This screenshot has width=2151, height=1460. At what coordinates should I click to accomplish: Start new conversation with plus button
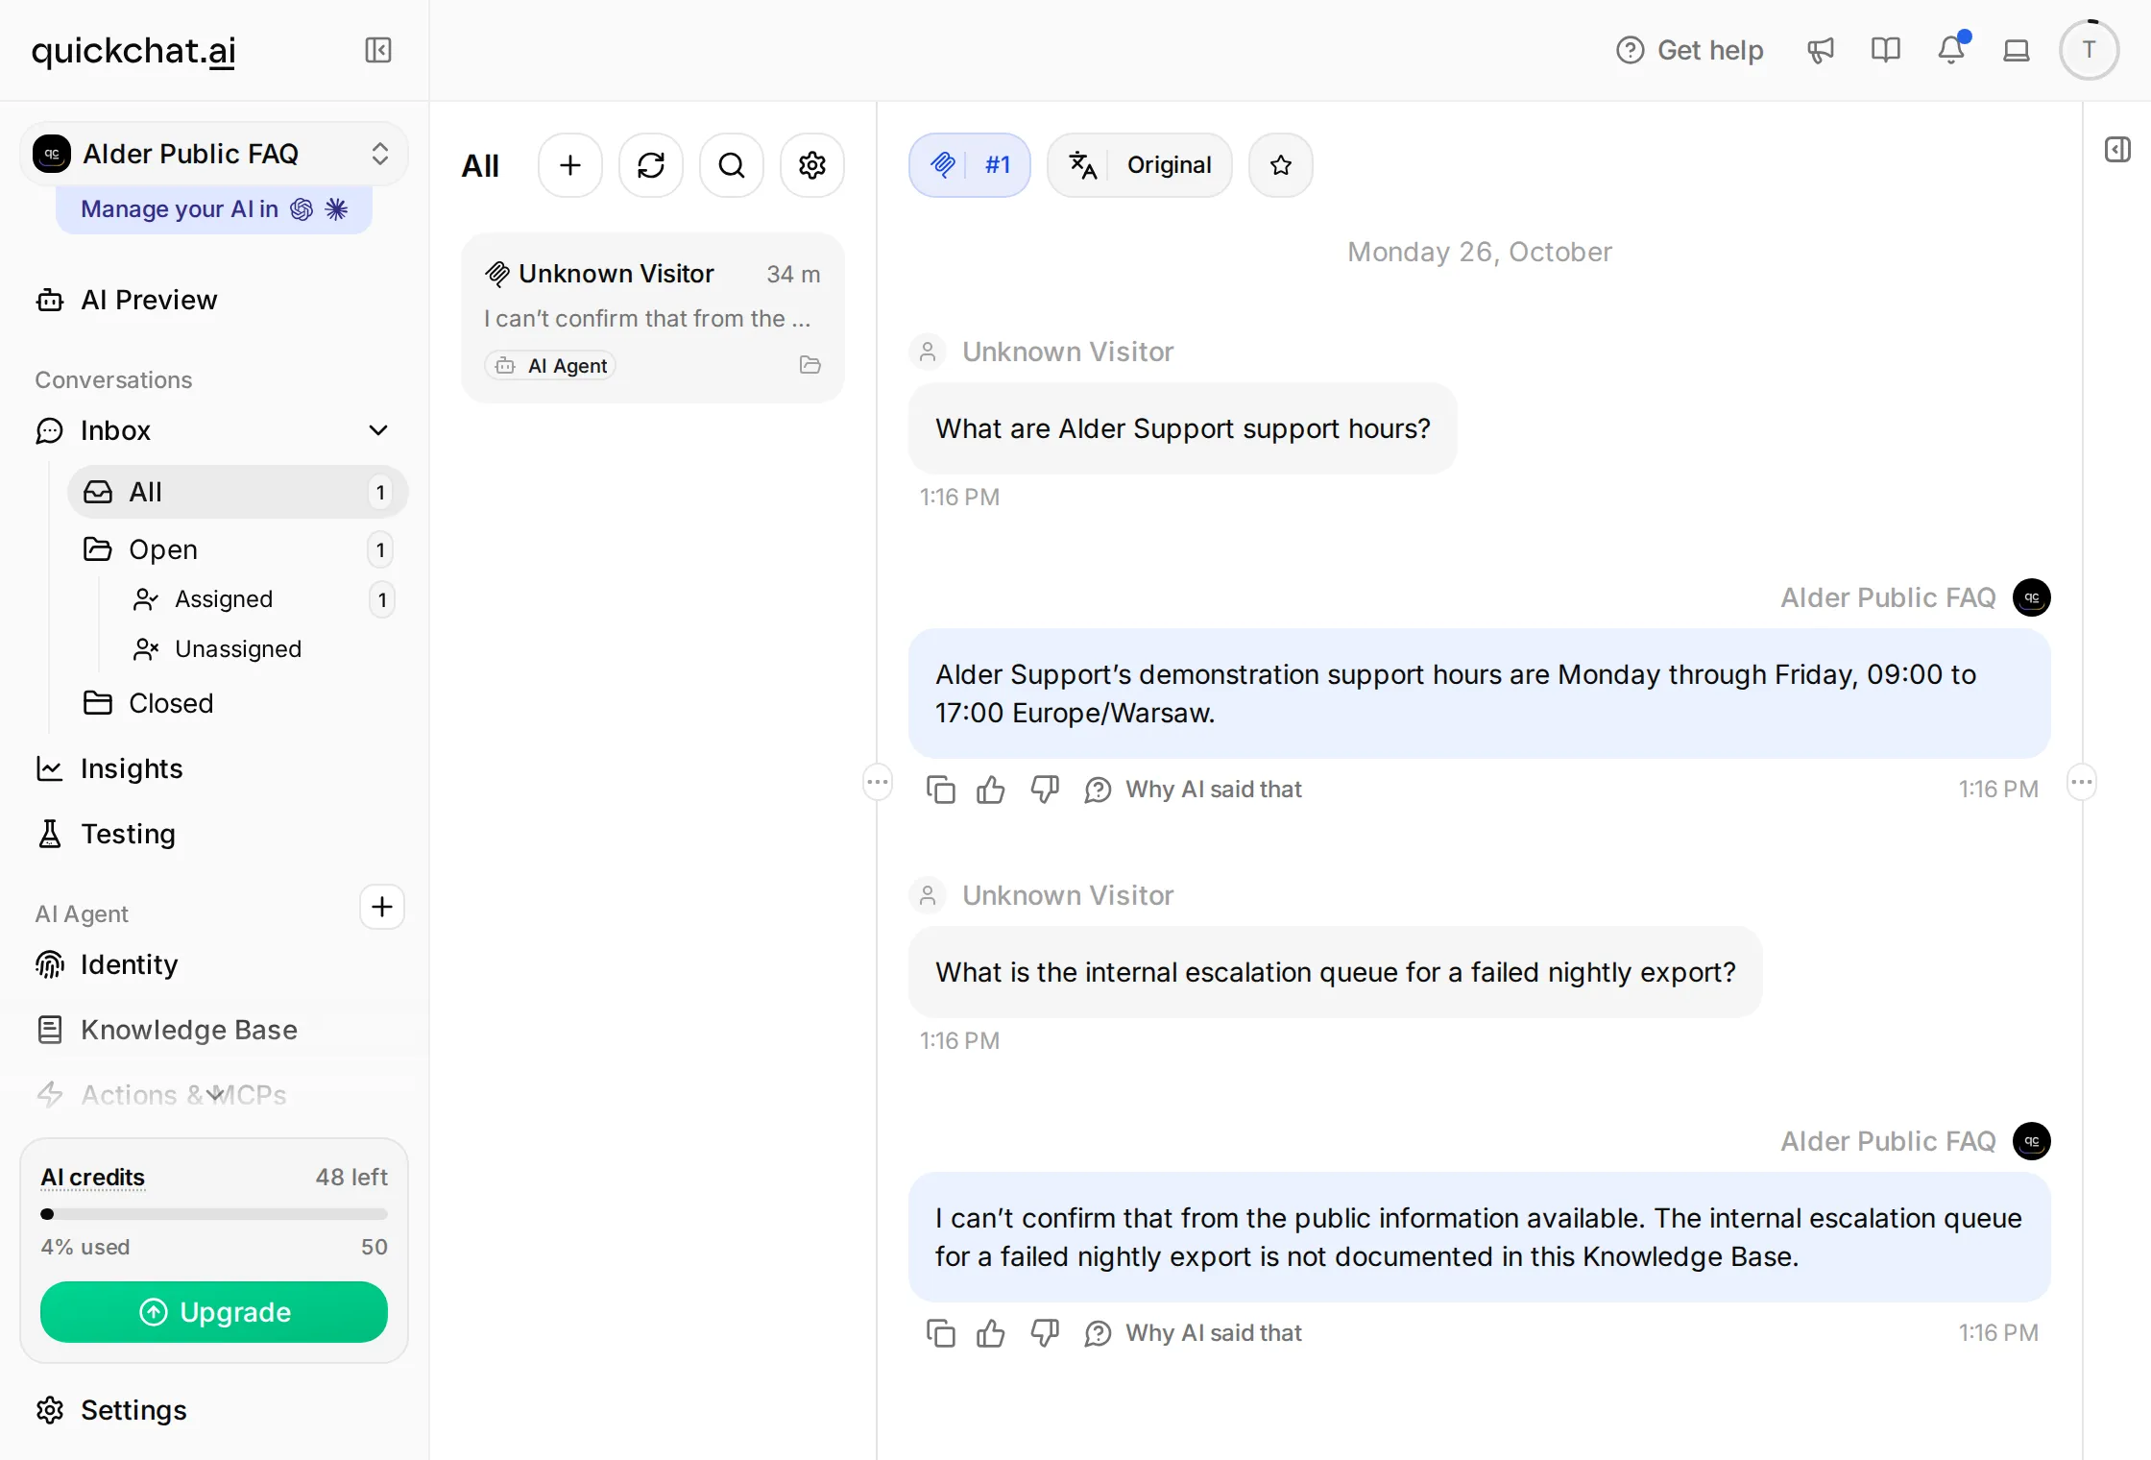(x=570, y=165)
